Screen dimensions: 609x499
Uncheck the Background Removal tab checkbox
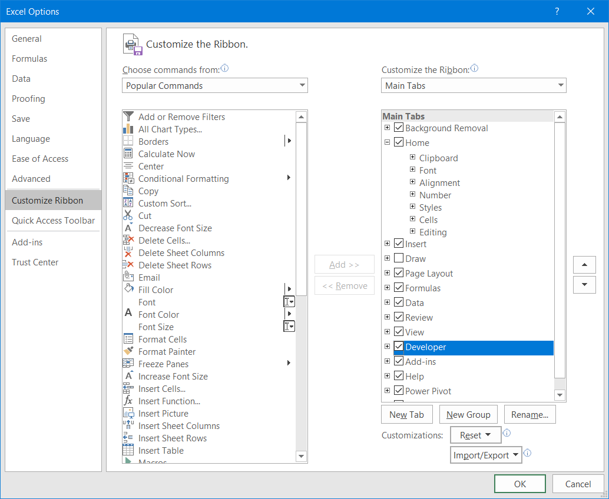click(399, 128)
